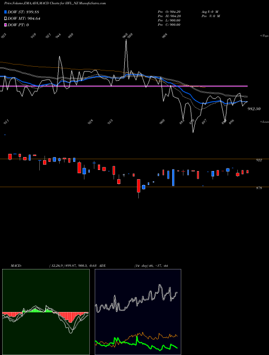This screenshot has width=269, height=355.
Task: Select the DOW PT: 0 legend label
Action: [18, 25]
